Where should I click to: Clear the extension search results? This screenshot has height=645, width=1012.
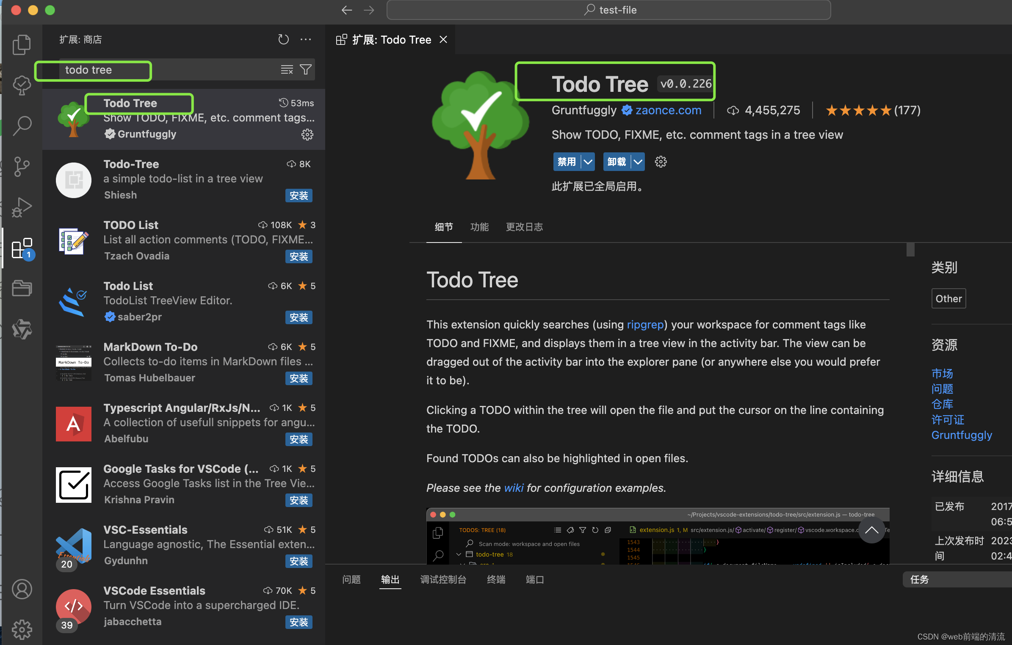[287, 69]
